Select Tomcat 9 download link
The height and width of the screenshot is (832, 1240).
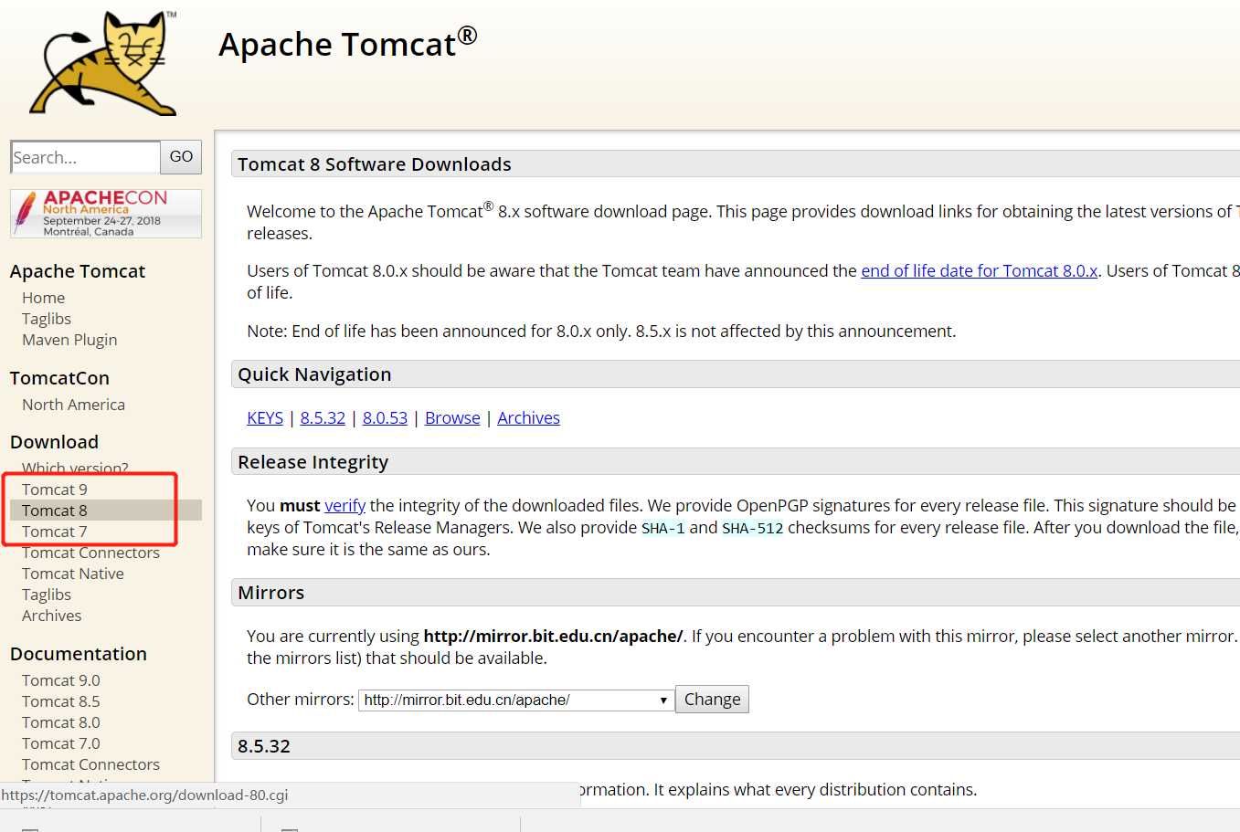pyautogui.click(x=55, y=490)
